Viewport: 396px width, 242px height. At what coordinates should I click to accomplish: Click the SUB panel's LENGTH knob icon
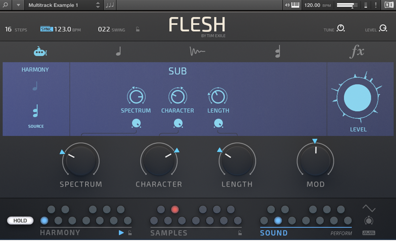tap(218, 97)
